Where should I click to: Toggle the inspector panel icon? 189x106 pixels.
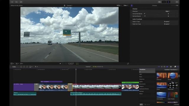[x=168, y=2]
